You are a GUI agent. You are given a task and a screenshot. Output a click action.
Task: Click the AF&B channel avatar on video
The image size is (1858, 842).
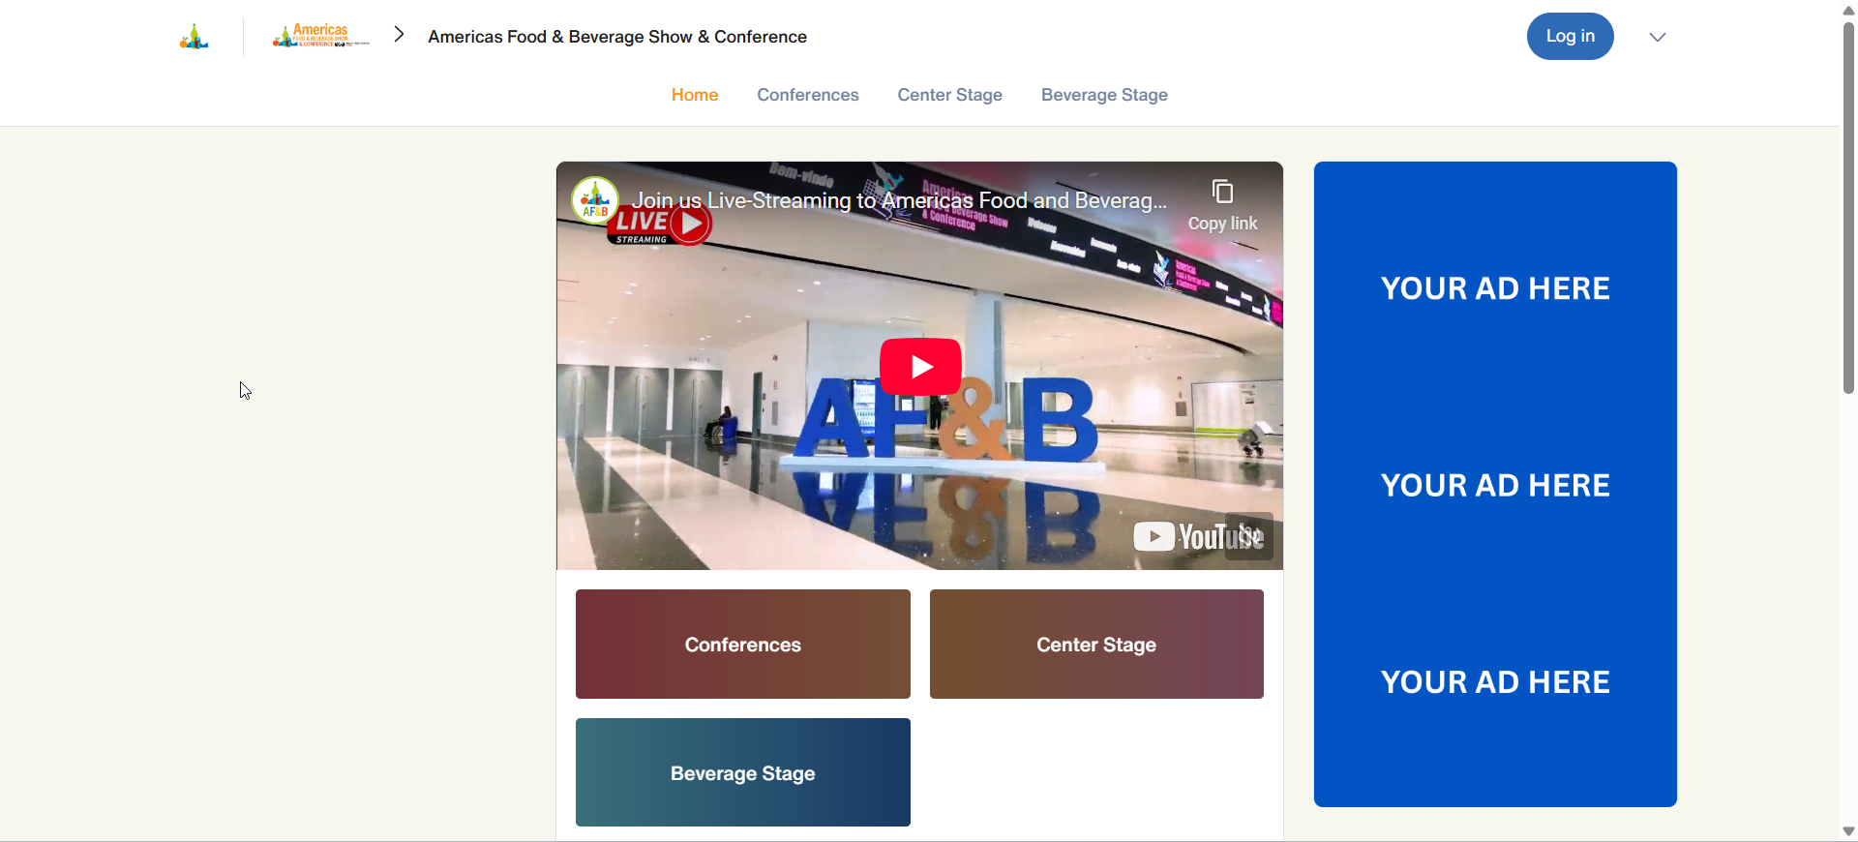[595, 200]
